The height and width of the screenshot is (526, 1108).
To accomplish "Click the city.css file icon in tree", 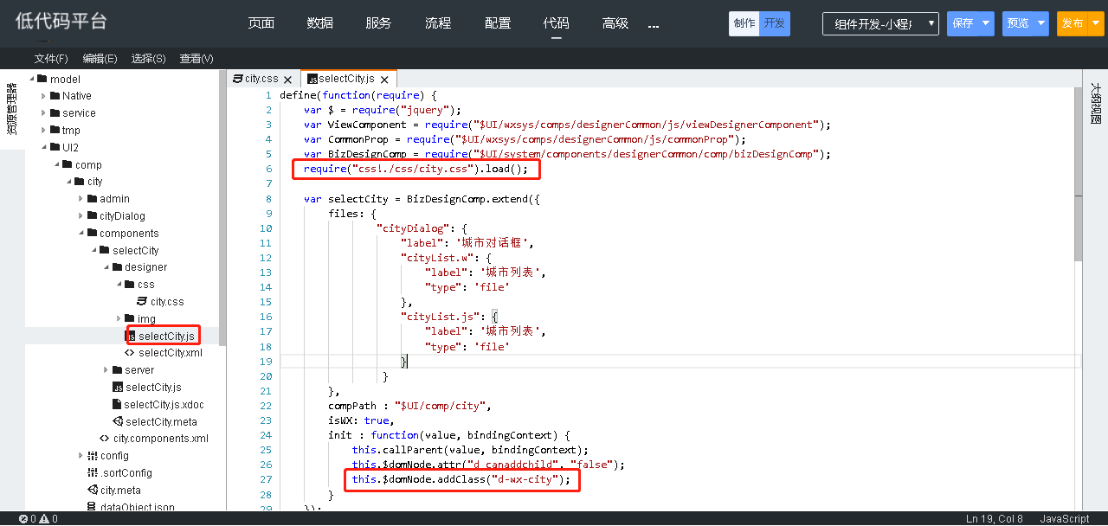I will (x=142, y=302).
